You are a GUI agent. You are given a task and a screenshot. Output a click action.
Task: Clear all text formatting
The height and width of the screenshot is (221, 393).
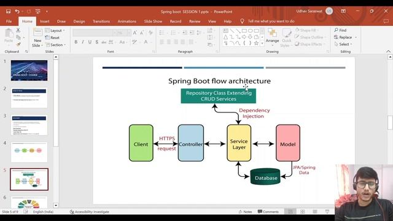point(150,33)
